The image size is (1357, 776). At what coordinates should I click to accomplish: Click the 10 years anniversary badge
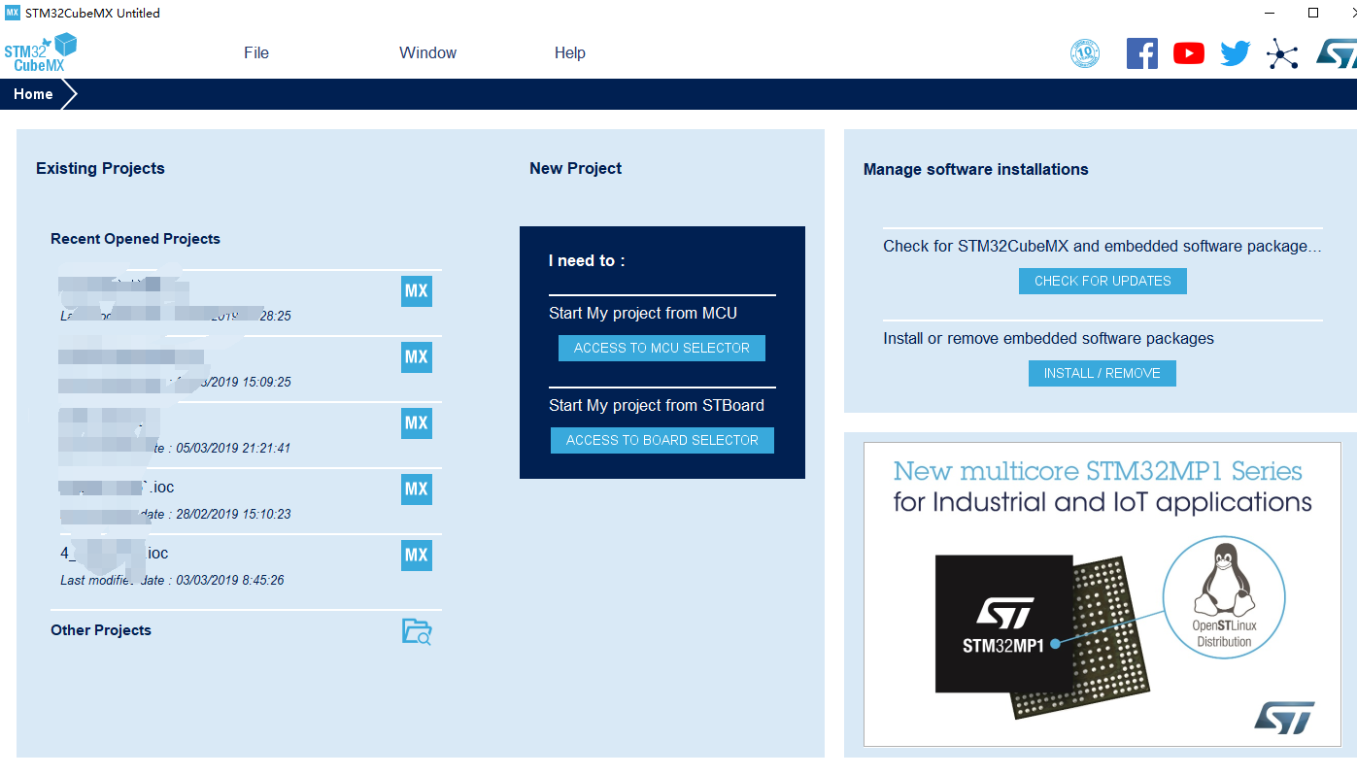(x=1085, y=53)
